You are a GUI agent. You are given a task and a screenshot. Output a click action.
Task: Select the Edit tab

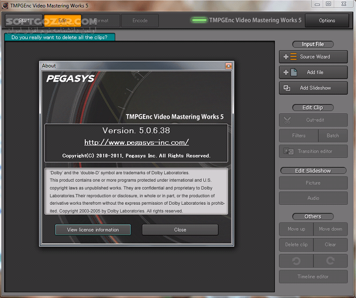62,21
